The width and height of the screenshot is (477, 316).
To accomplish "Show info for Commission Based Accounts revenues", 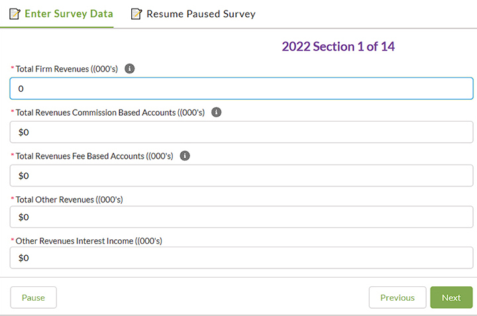I will [216, 112].
